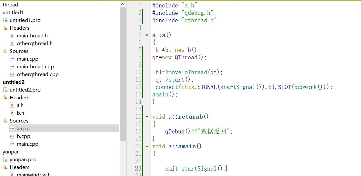
Task: Click the untitled2.pro Qt file icon
Action: click(5, 90)
